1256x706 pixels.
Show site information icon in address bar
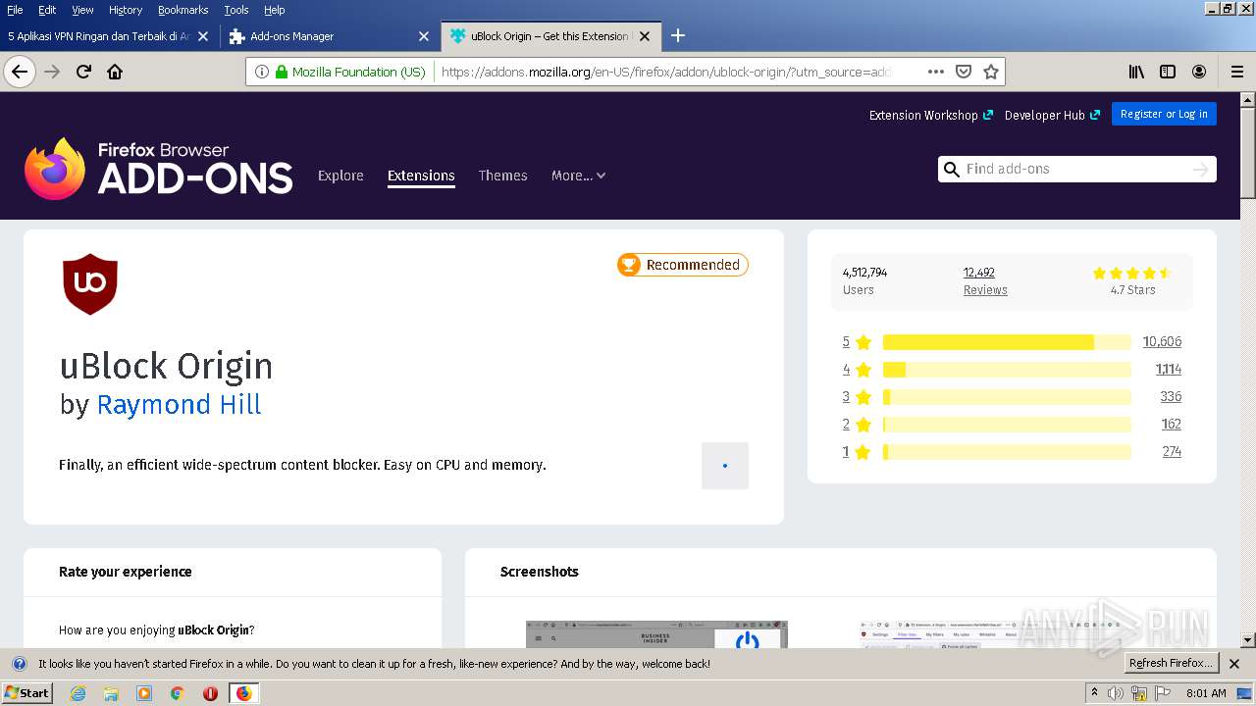[x=261, y=72]
